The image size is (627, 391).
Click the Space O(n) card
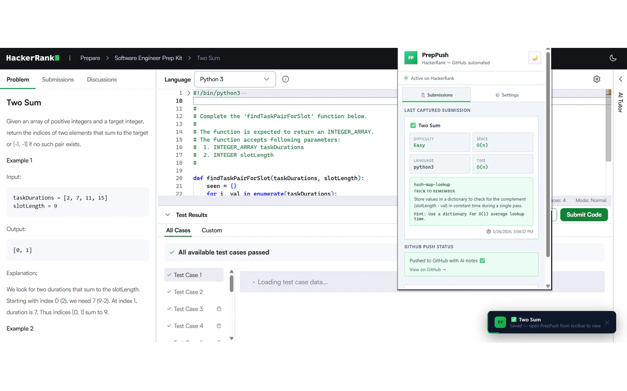point(503,142)
